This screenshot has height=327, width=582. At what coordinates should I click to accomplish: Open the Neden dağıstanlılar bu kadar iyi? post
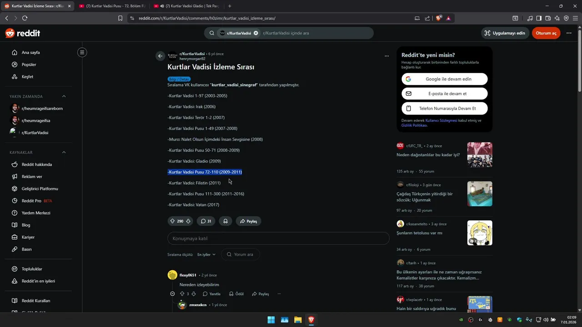[428, 155]
